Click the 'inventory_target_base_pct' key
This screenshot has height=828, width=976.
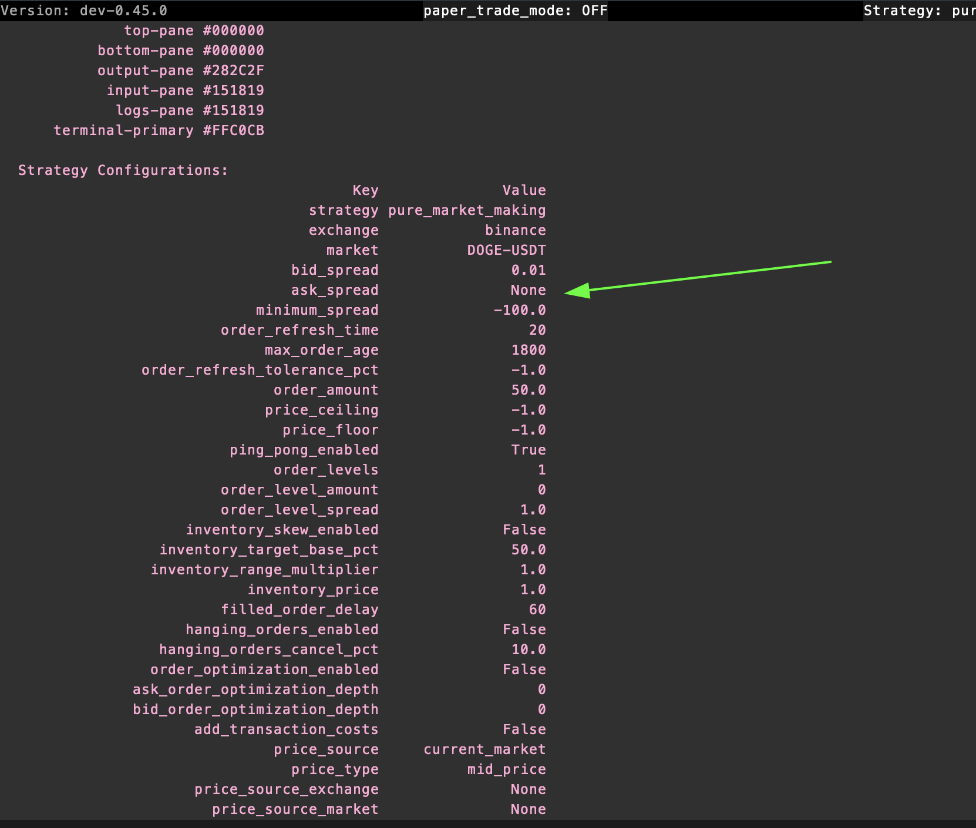click(x=269, y=550)
